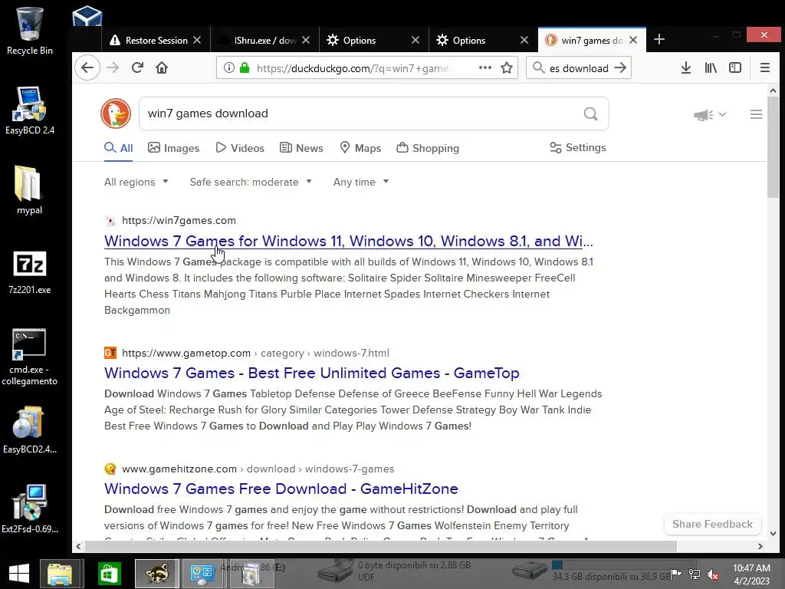Open the Recycle Bin desktop icon
This screenshot has height=589, width=785.
pyautogui.click(x=30, y=31)
